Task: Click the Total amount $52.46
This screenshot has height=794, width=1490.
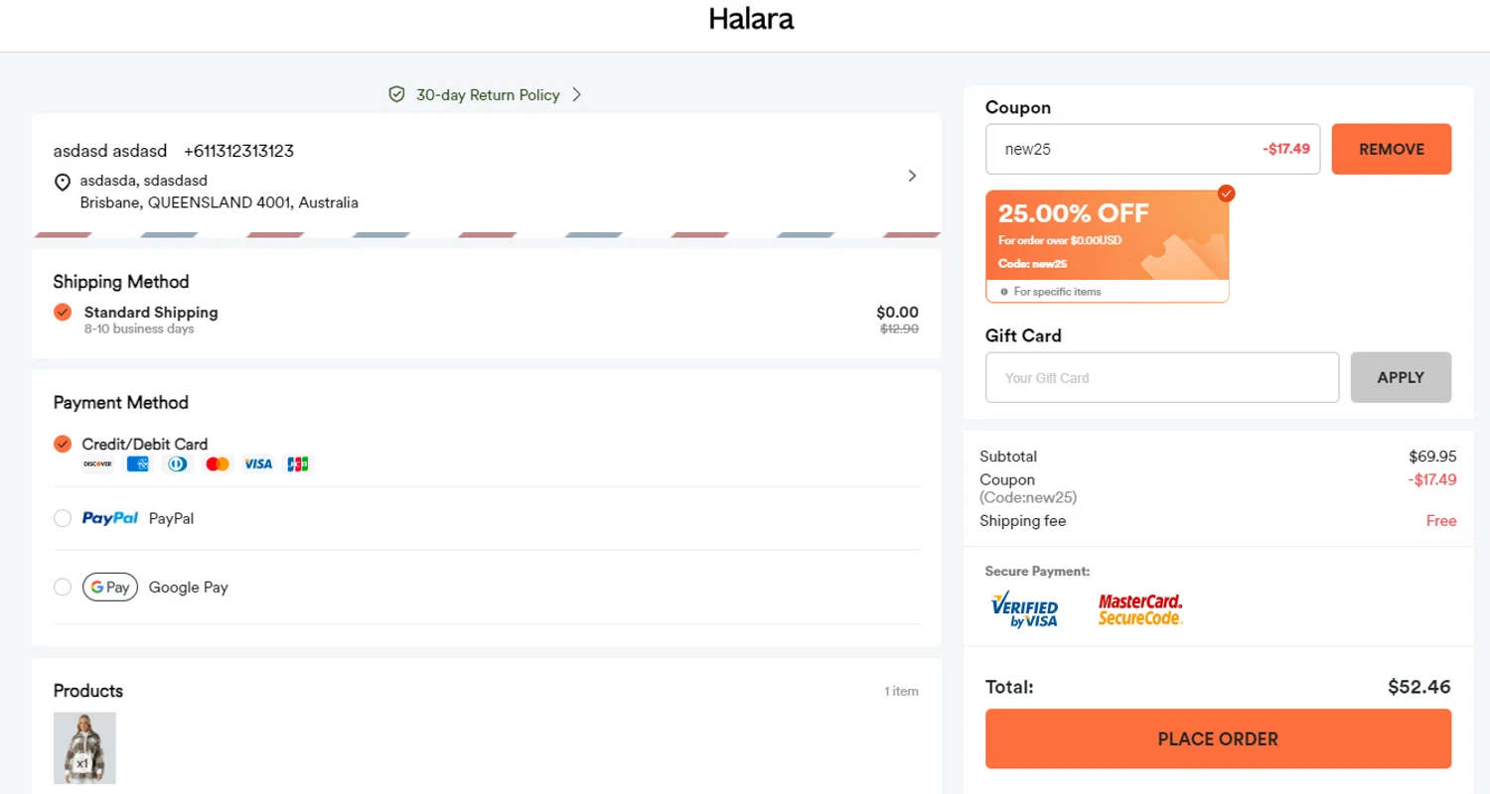Action: coord(1419,687)
